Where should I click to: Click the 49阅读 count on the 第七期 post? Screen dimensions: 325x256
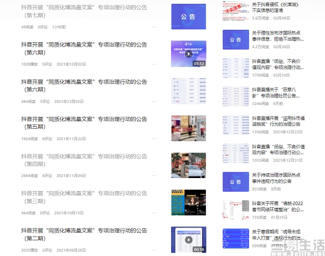(27, 27)
